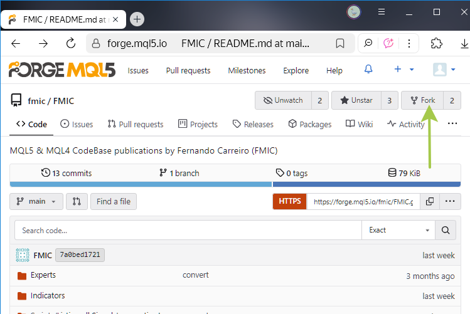This screenshot has height=314, width=470.
Task: Click the 79 KiB repository size
Action: [x=404, y=173]
